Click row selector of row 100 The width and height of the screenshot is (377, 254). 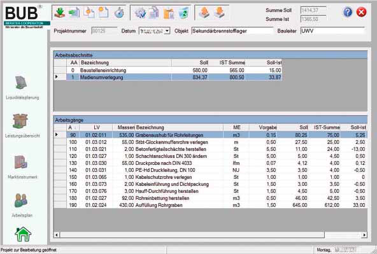click(x=60, y=142)
